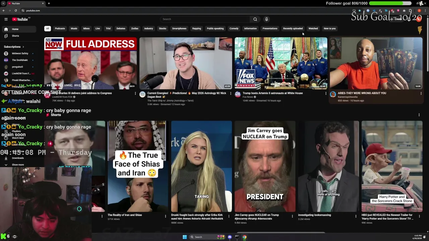The image size is (429, 241).
Task: Open options for looksmaxxing short
Action: [356, 216]
